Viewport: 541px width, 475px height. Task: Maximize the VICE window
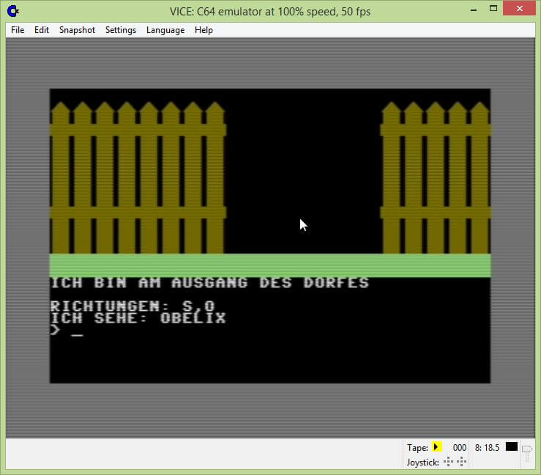(493, 9)
